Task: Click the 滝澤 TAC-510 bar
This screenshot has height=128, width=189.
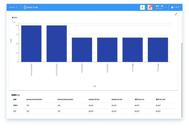Action: click(132, 50)
